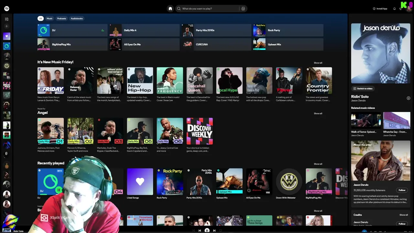This screenshot has height=233, width=414.
Task: Open New Music Friday Canada playlist
Action: [50, 81]
